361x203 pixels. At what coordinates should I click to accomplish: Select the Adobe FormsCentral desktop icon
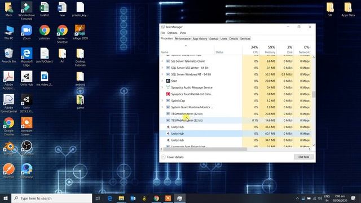pos(9,103)
